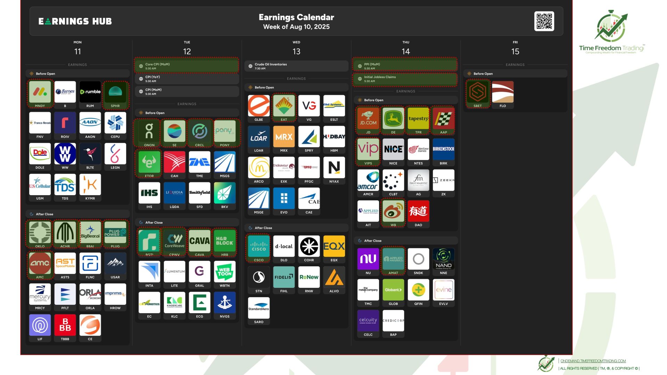Switch to the Thursday 14 column
The width and height of the screenshot is (667, 375).
click(406, 48)
